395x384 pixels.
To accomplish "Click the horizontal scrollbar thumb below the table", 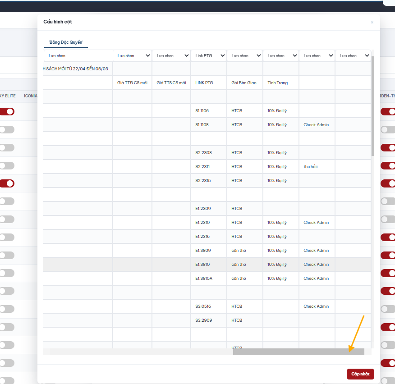I will coord(299,352).
